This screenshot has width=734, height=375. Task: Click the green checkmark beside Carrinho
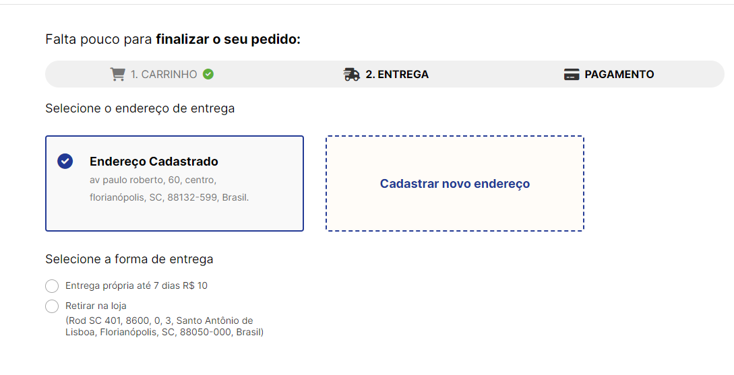tap(208, 74)
